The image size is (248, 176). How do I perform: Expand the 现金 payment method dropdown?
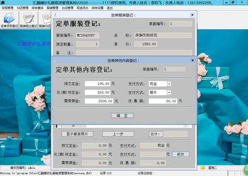point(169,84)
